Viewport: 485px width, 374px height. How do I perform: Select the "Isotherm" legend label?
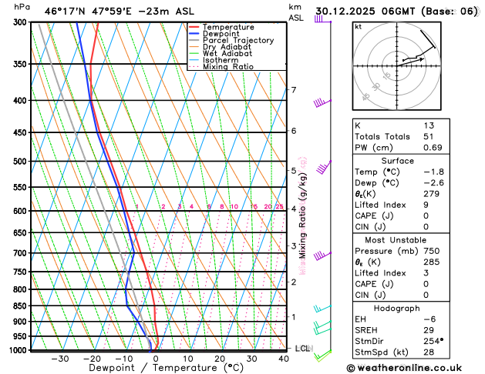pyautogui.click(x=221, y=60)
